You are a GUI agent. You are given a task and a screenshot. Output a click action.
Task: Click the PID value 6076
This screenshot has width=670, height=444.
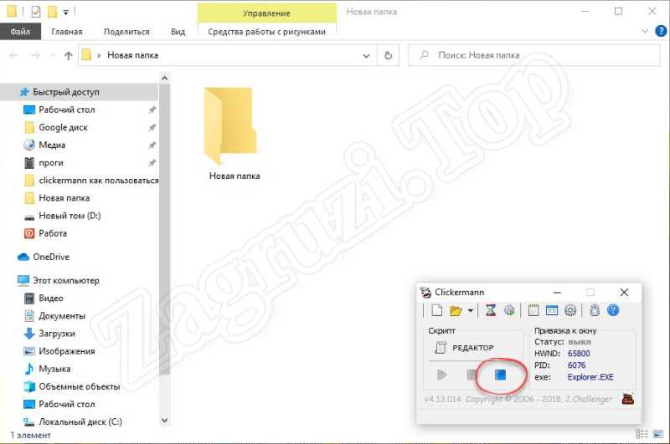pos(576,365)
